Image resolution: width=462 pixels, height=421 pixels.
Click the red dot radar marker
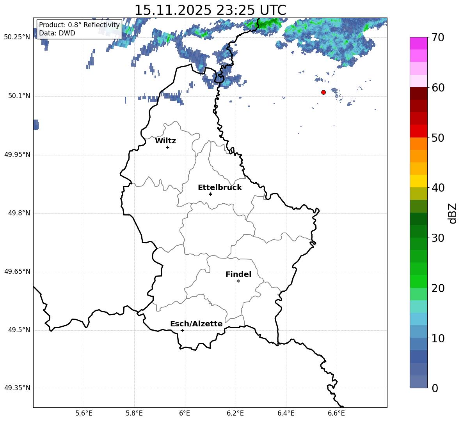323,92
